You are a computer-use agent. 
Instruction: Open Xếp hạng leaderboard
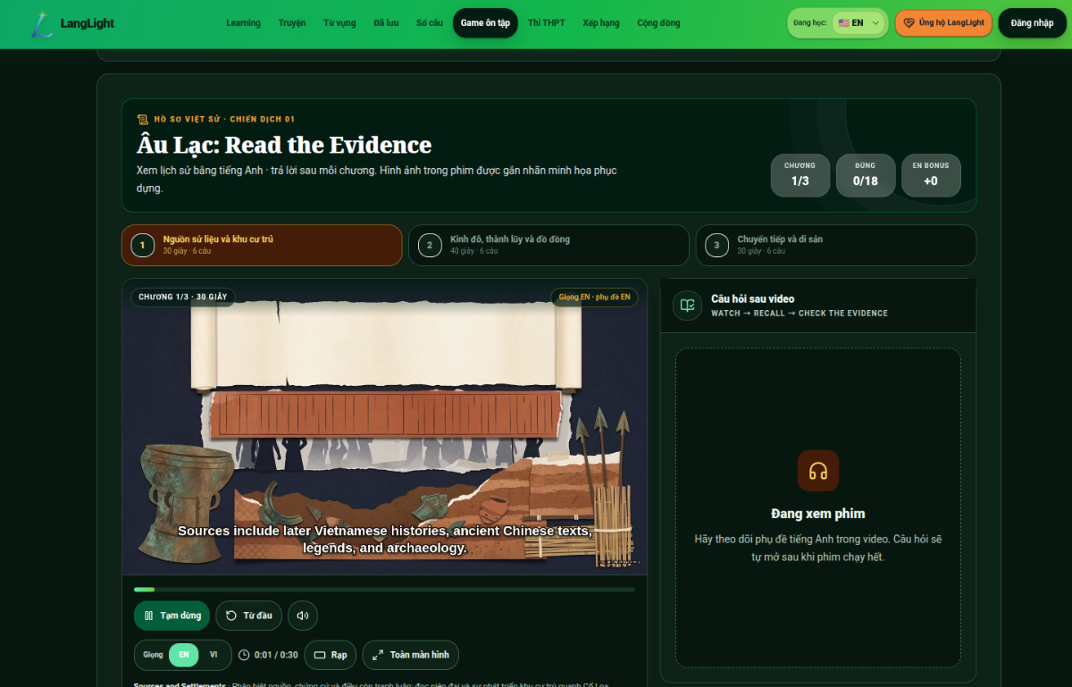click(x=601, y=23)
